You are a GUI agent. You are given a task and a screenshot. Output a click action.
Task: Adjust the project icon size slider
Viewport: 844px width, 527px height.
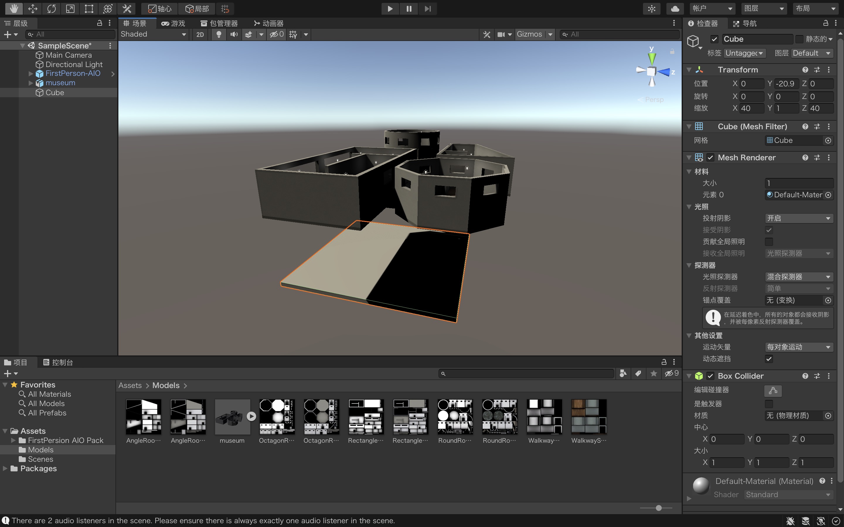pos(658,508)
